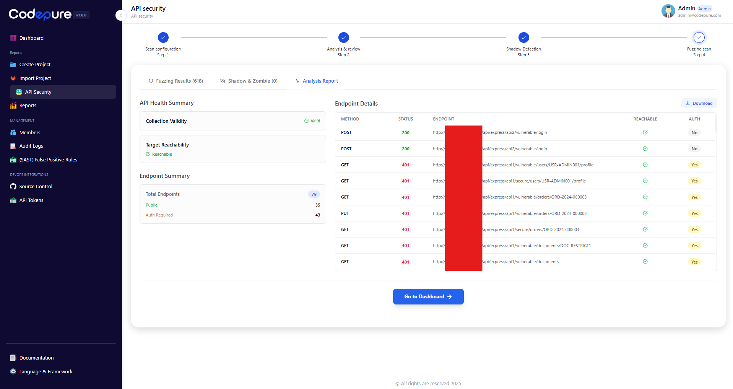Click the Import Project GitLab icon

click(x=13, y=78)
